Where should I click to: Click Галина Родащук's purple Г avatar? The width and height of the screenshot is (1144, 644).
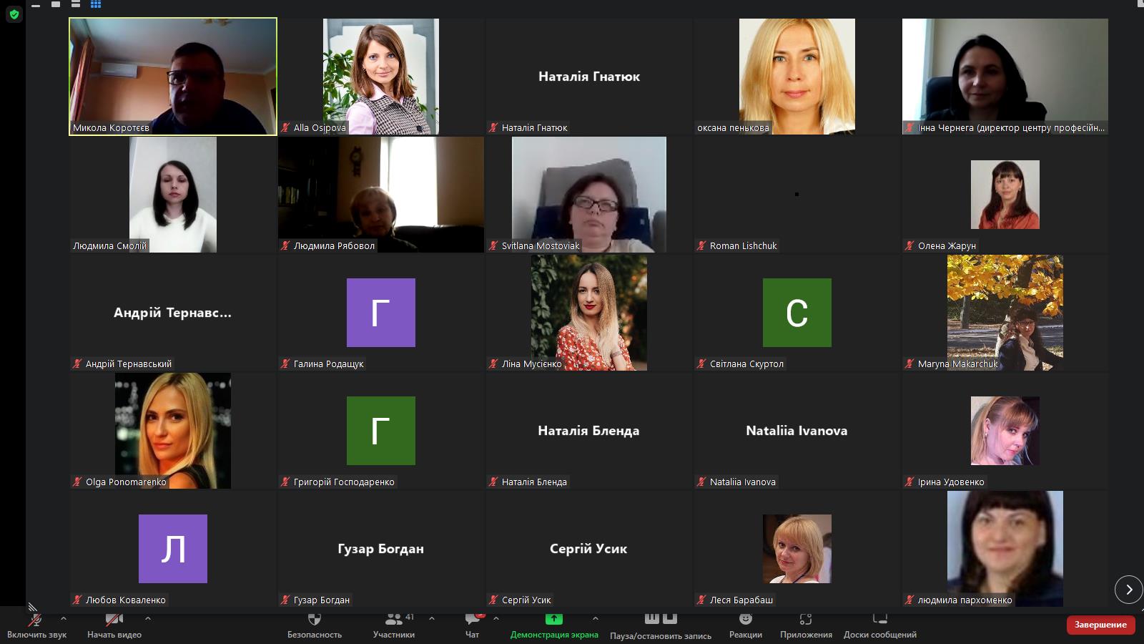tap(381, 313)
